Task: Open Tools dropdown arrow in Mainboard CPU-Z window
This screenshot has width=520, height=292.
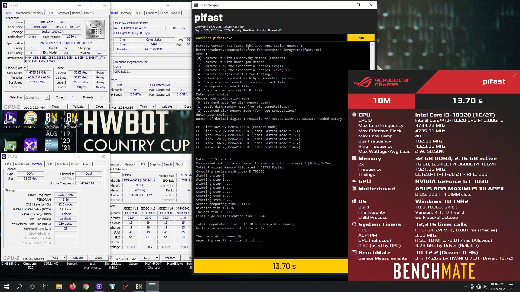Action: tap(153, 107)
